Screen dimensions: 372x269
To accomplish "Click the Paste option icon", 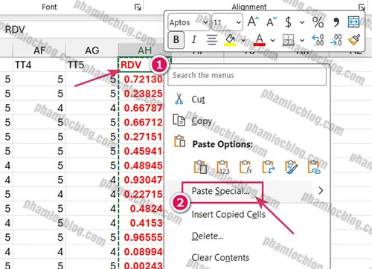I will tap(200, 167).
